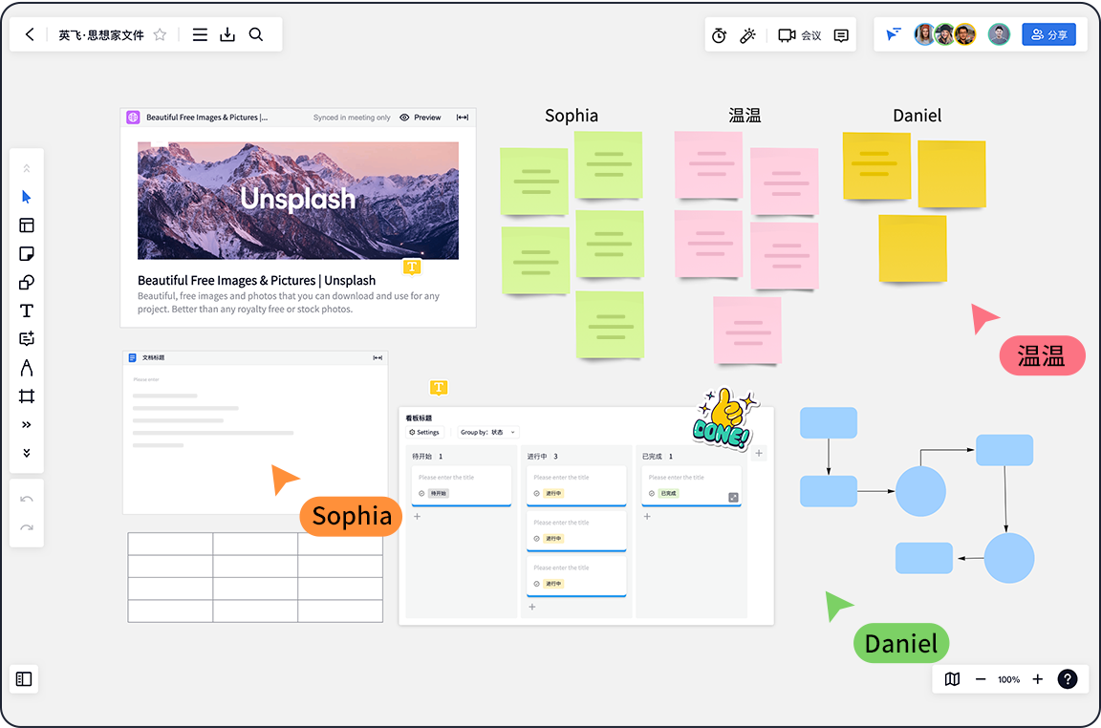Click the single avatar beside the 分享 button
The width and height of the screenshot is (1101, 728).
pyautogui.click(x=999, y=34)
